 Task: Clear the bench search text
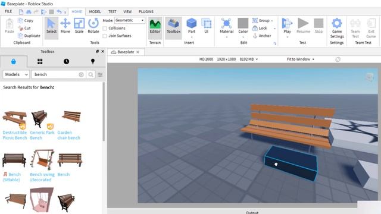pos(81,74)
